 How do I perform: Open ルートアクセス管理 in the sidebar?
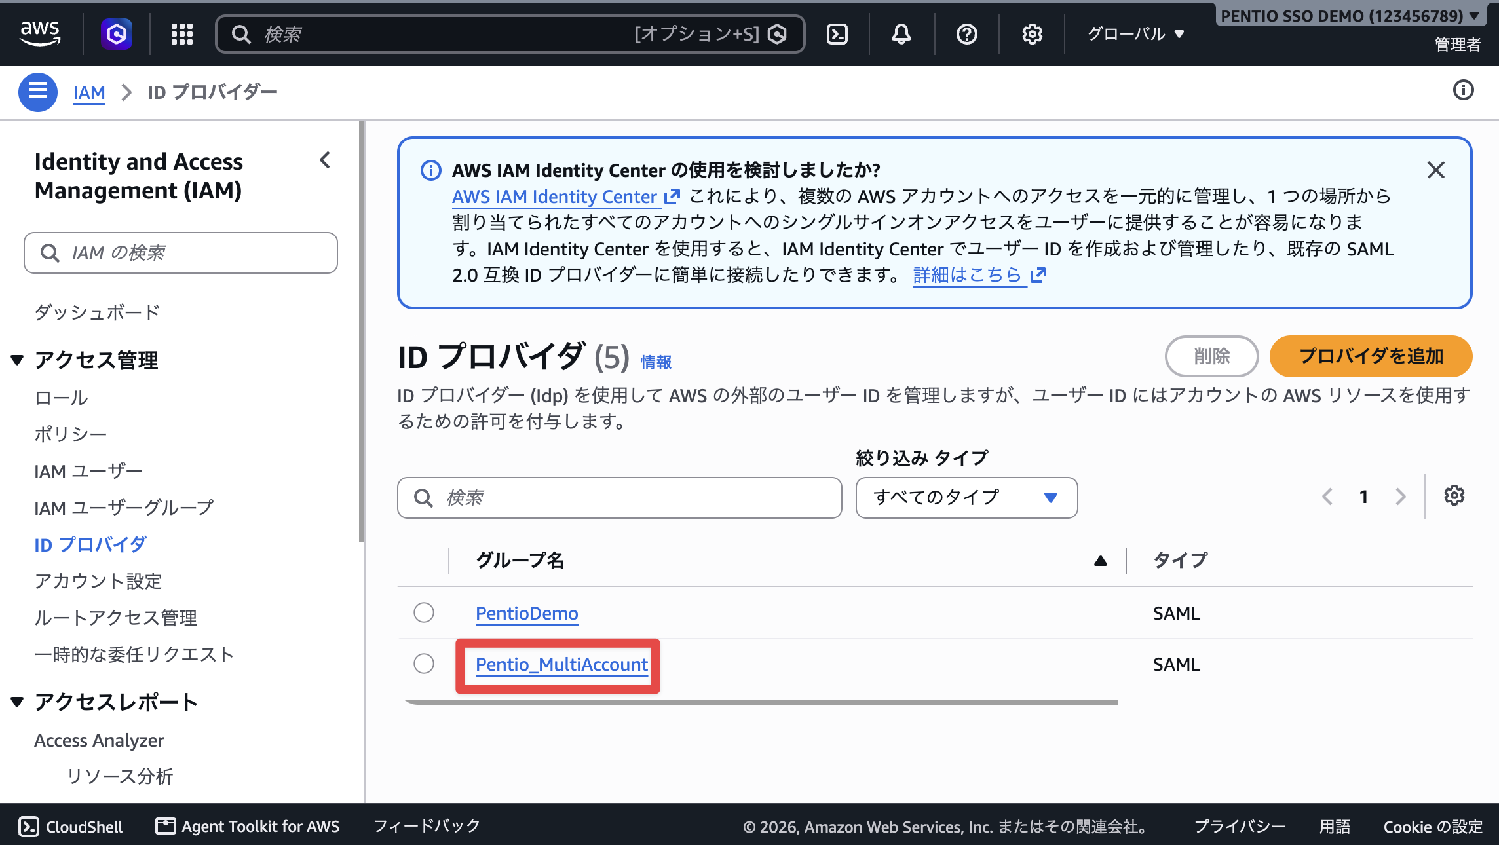[115, 618]
